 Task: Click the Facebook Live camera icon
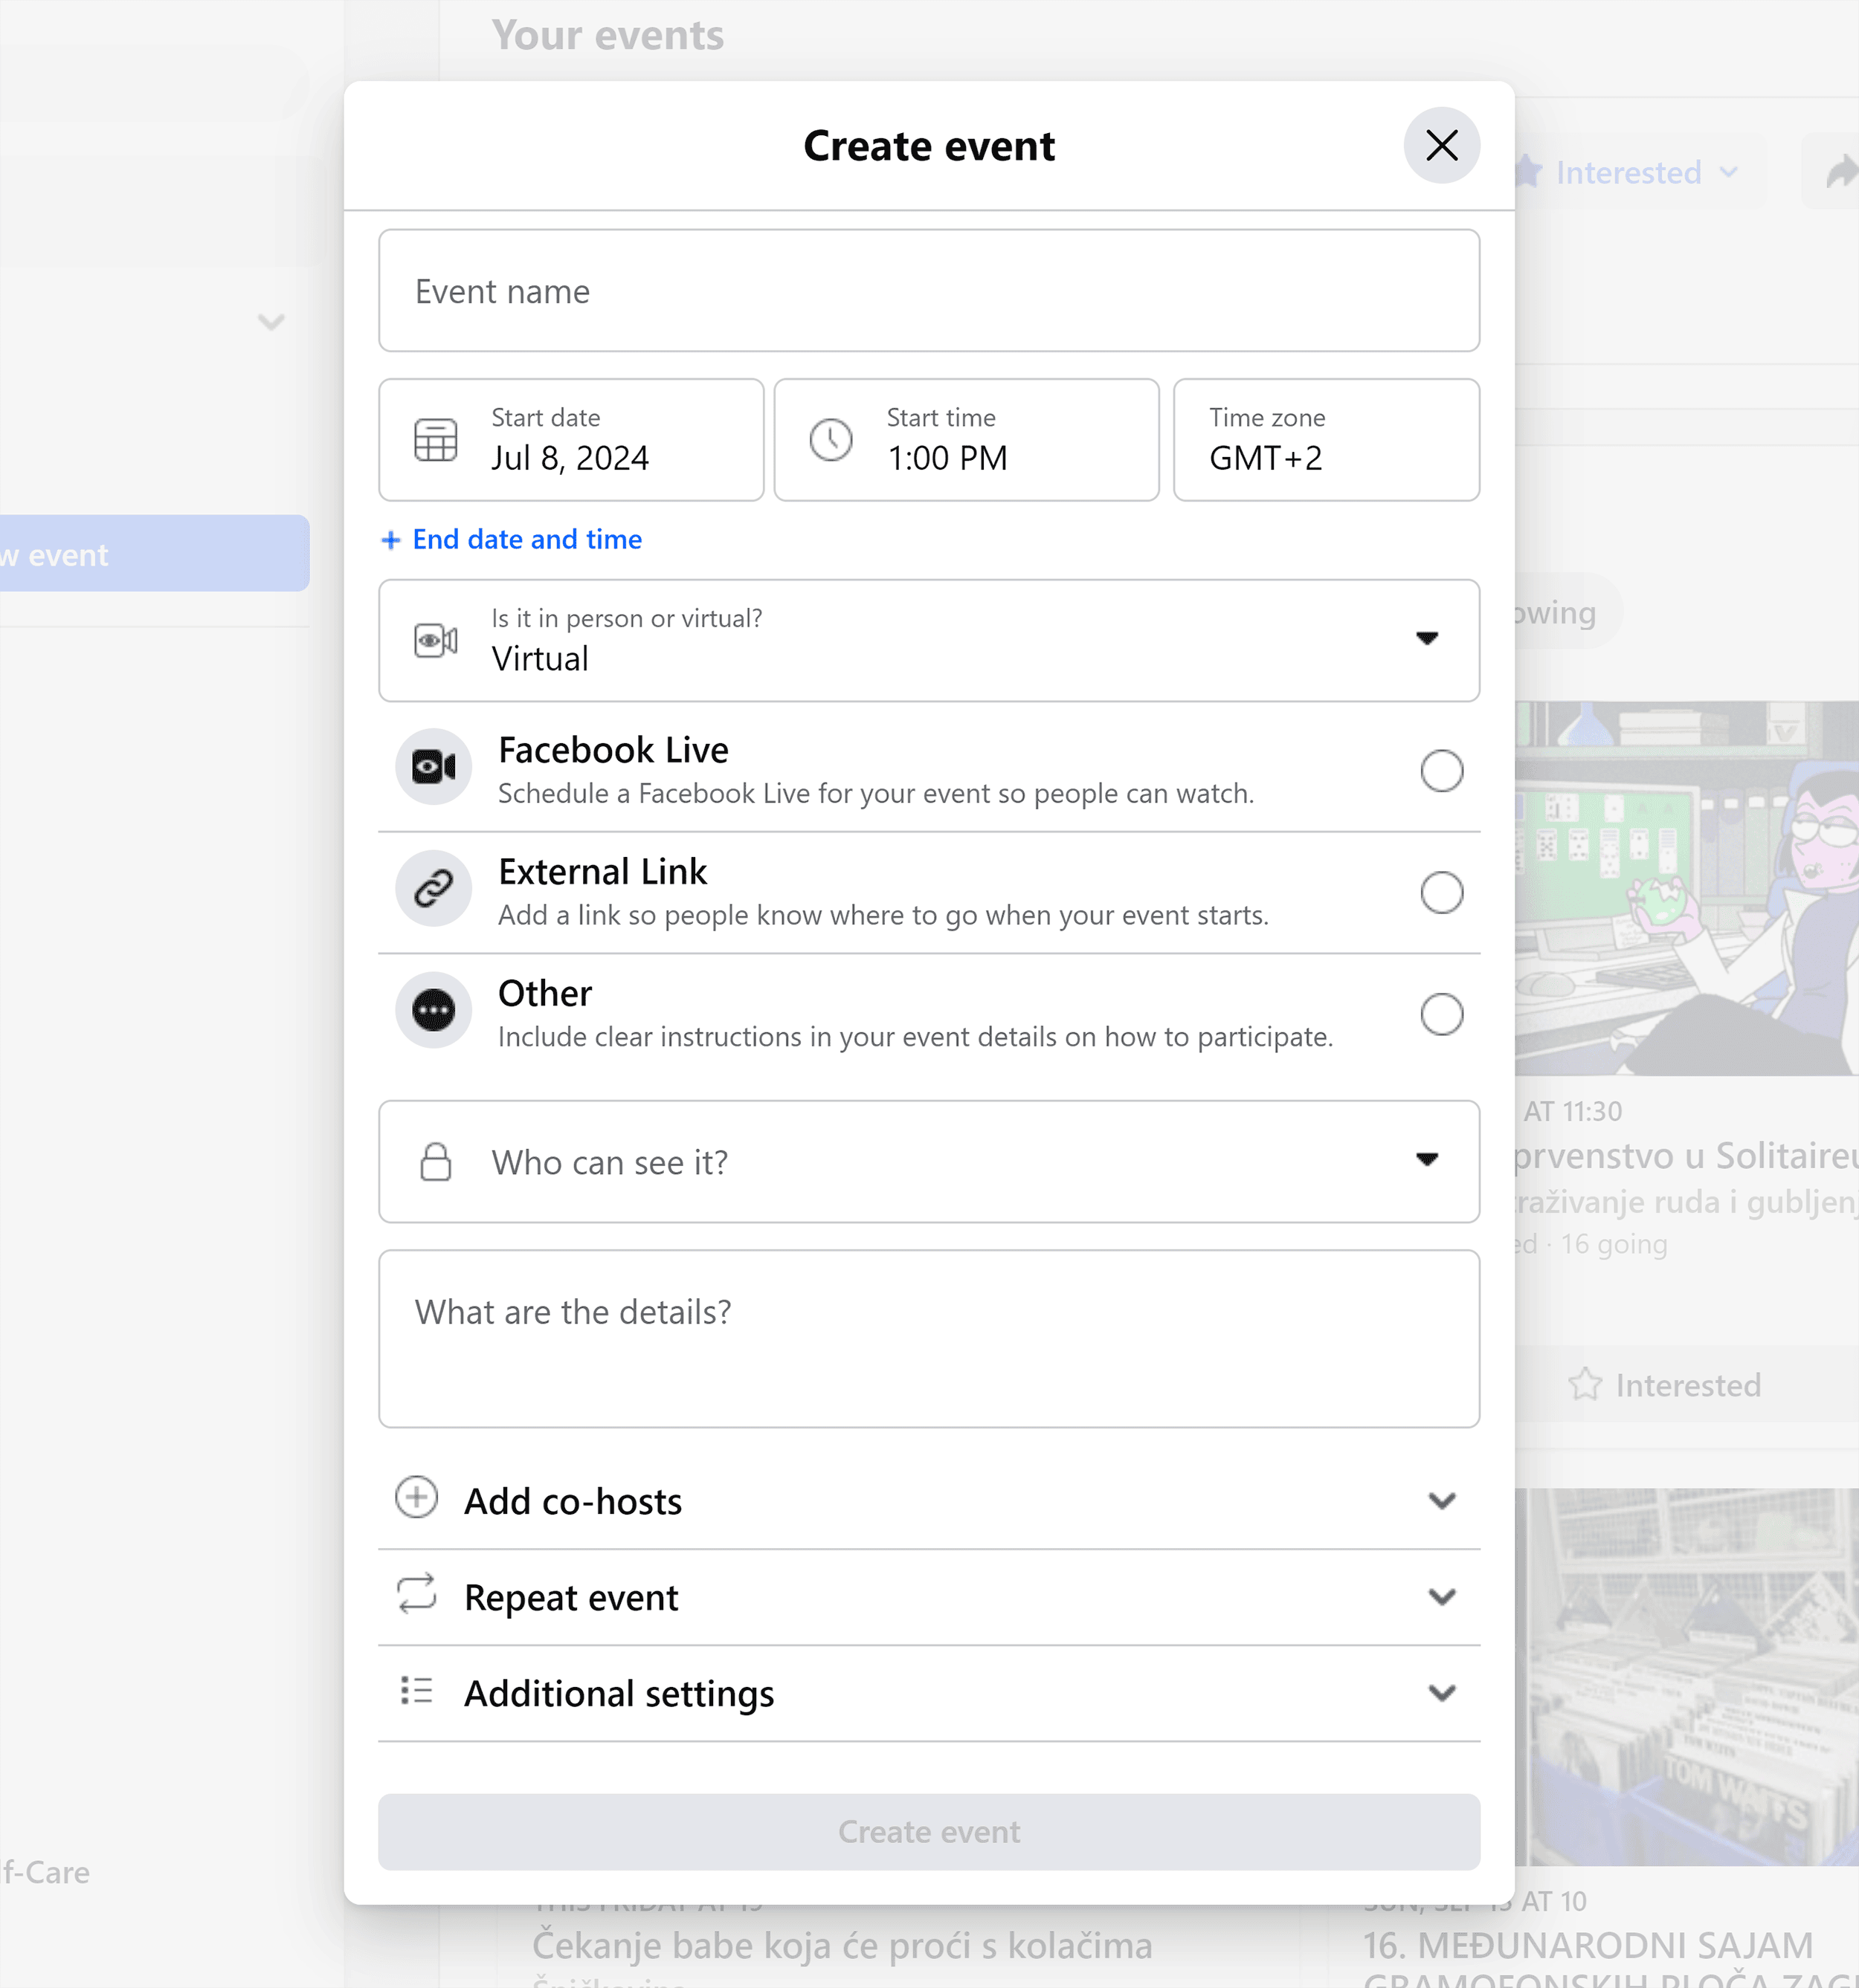tap(434, 767)
